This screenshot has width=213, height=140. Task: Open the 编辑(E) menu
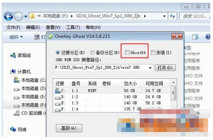33,28
